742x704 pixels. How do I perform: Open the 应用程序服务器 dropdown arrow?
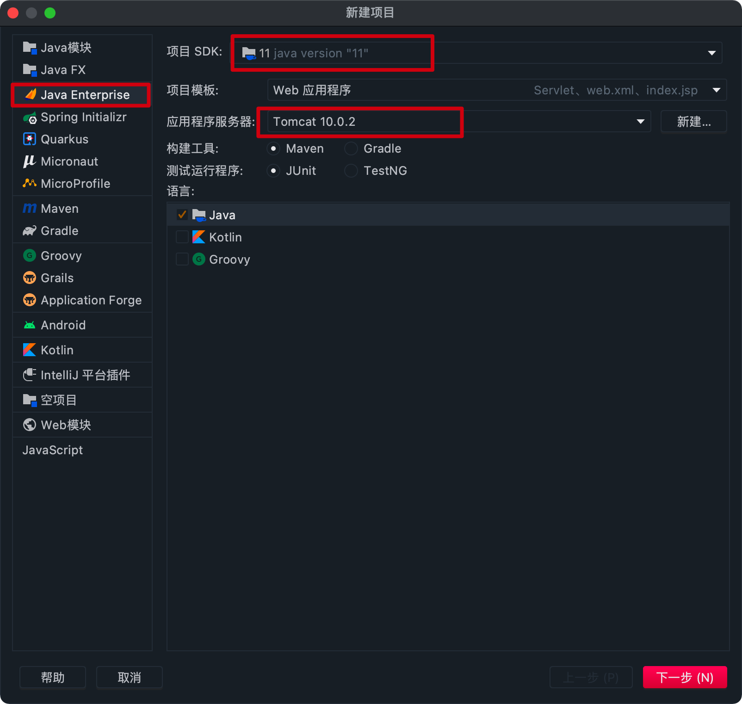click(641, 122)
